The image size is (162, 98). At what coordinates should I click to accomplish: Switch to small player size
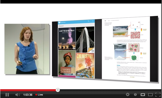pos(143,94)
